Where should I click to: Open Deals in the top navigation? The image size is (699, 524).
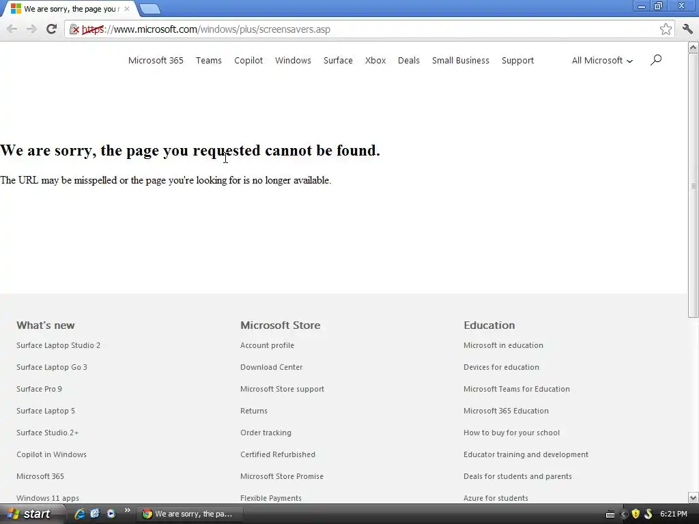[x=409, y=61]
